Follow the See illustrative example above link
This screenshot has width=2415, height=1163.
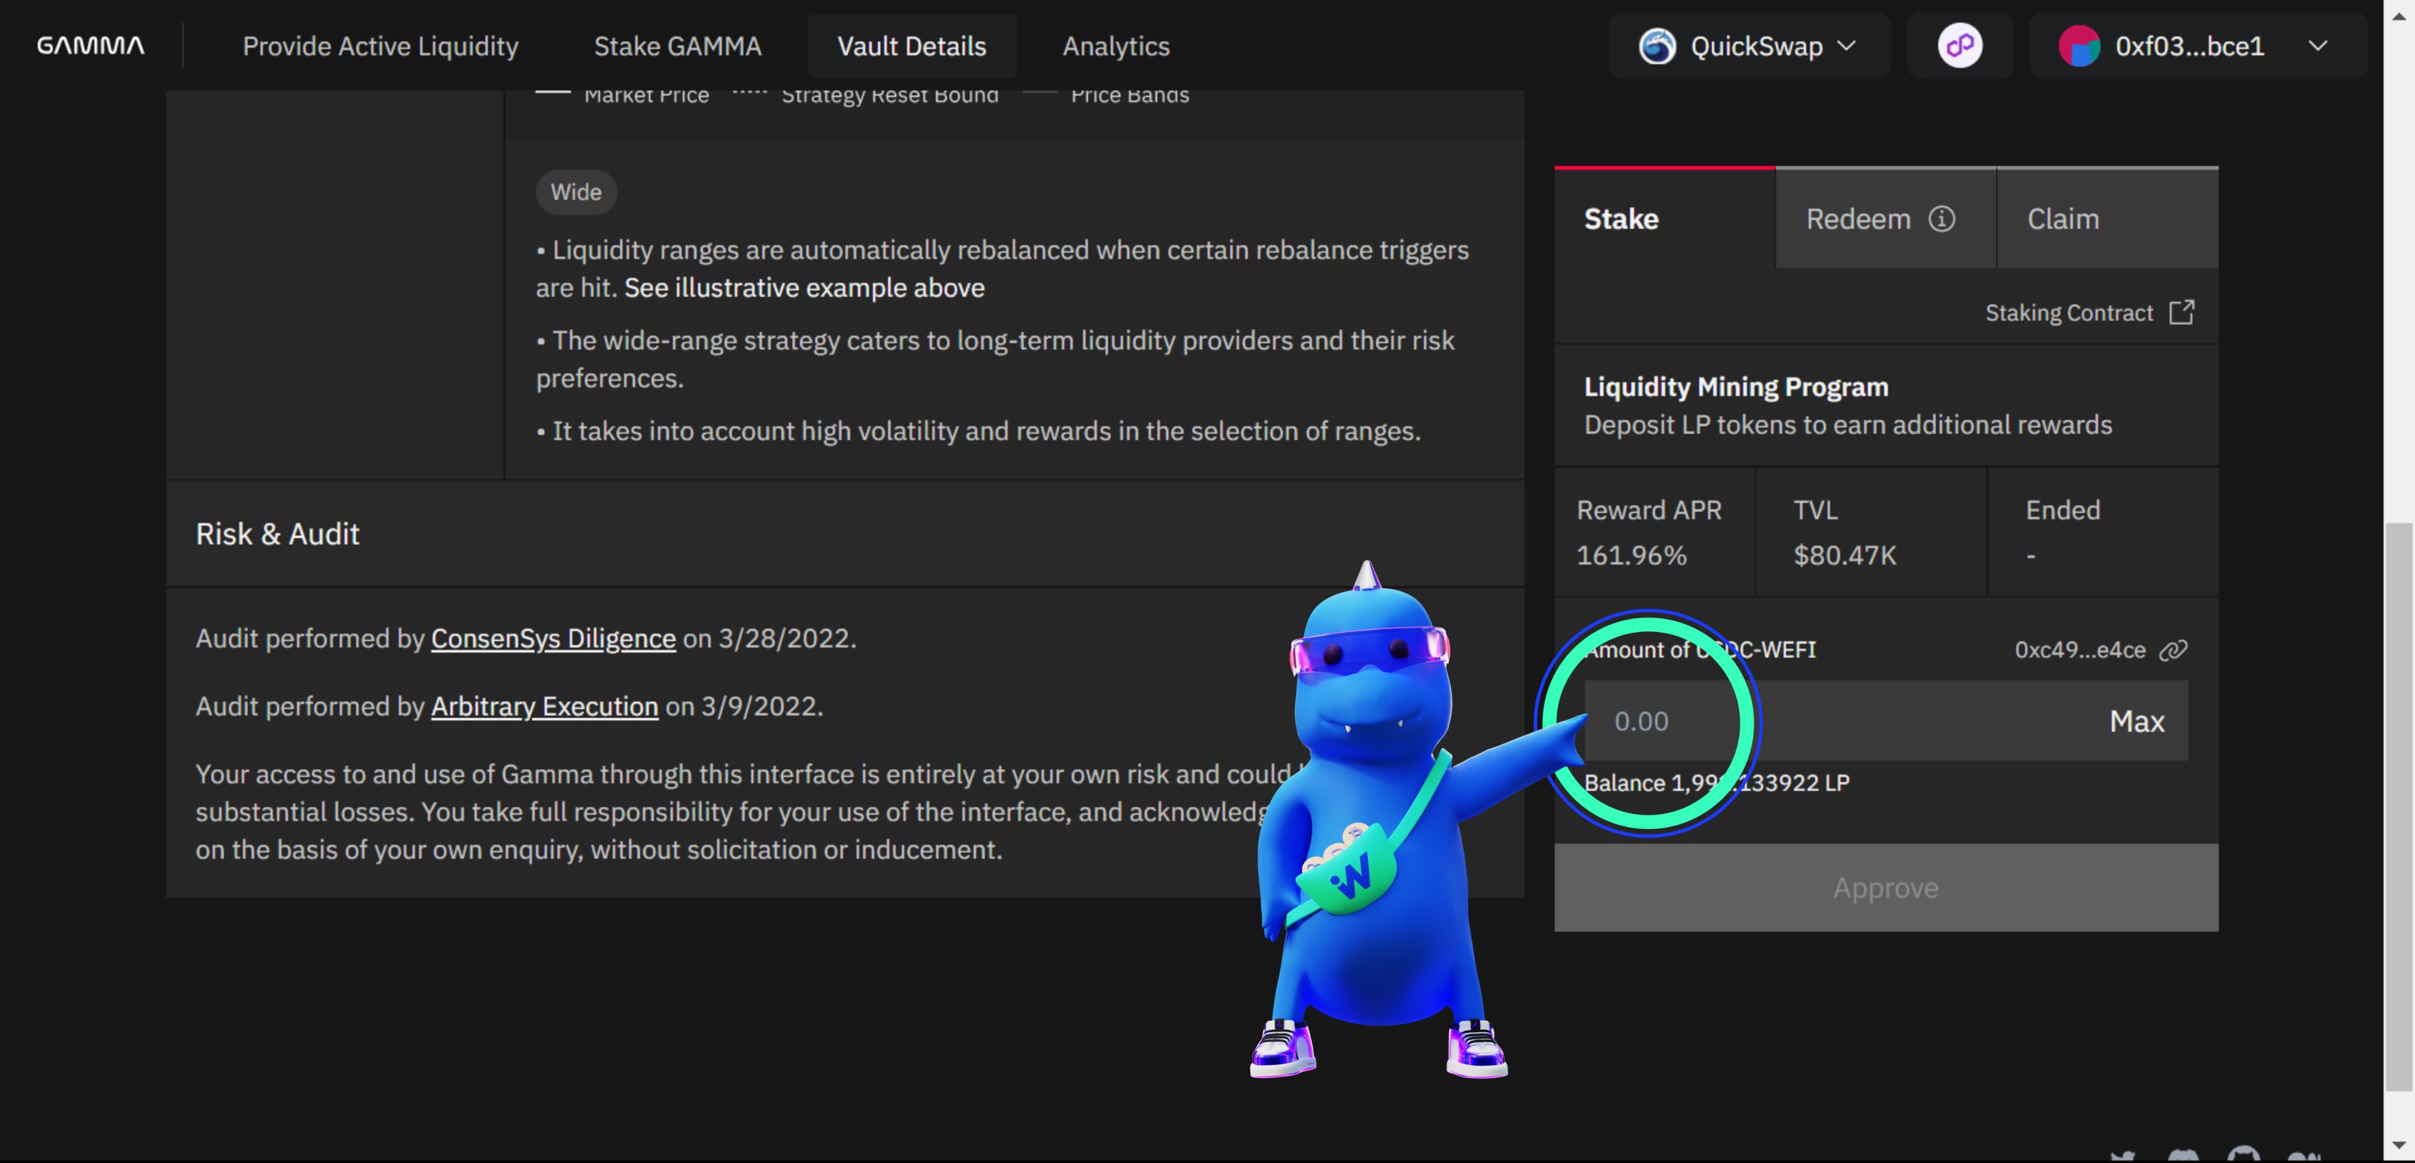coord(804,288)
